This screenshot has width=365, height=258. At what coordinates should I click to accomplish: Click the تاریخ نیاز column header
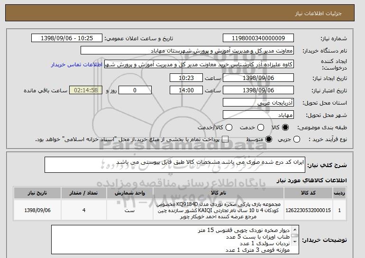click(x=37, y=193)
